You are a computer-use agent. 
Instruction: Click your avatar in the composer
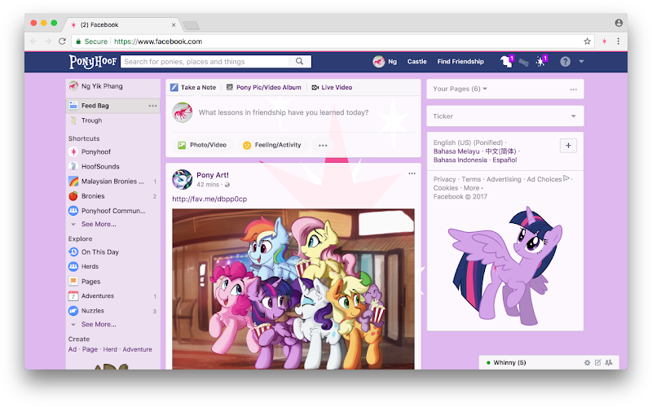182,112
